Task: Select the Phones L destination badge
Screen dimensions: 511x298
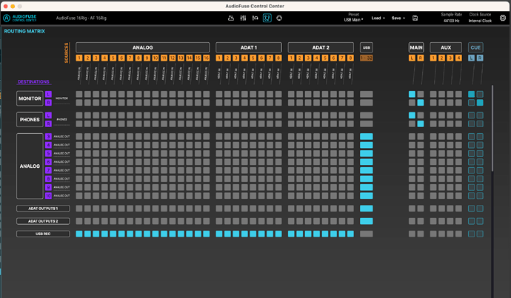Action: 48,115
